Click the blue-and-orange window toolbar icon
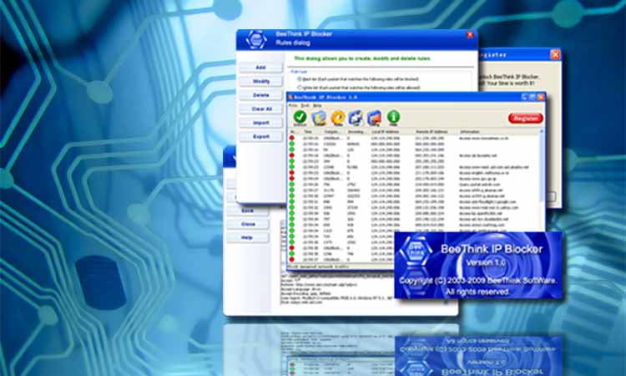The height and width of the screenshot is (376, 626). coord(375,118)
